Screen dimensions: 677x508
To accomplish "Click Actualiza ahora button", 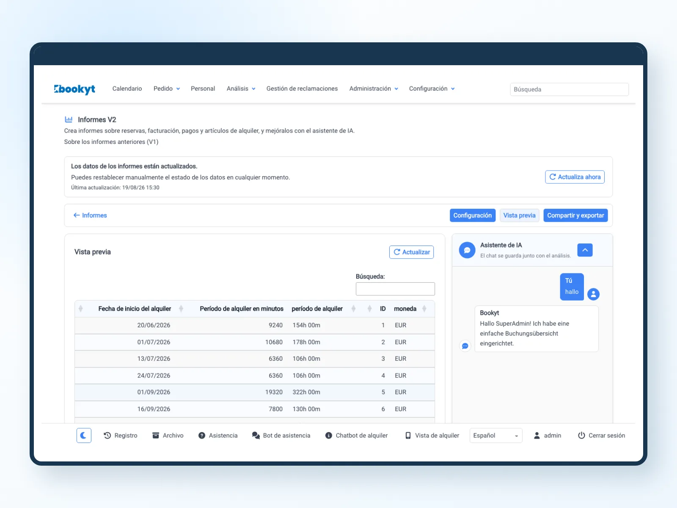I will (x=575, y=177).
